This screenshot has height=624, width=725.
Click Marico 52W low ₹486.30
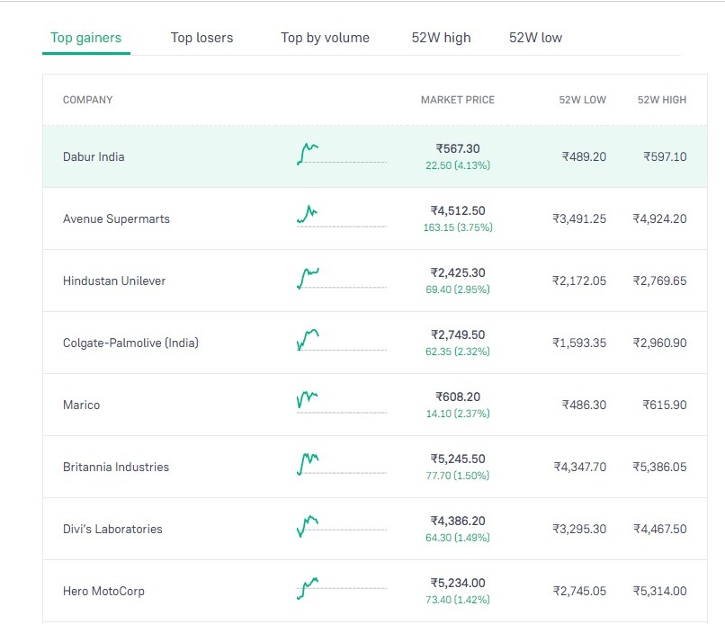(x=584, y=405)
